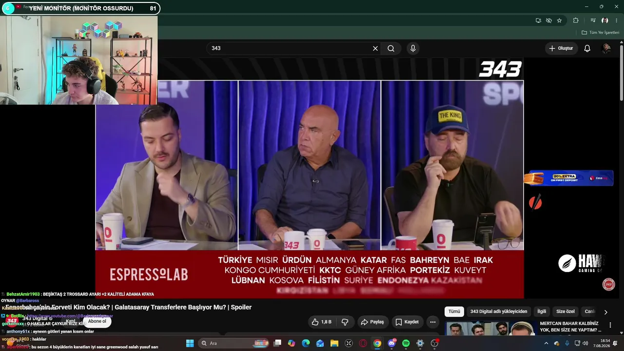624x351 pixels.
Task: Select the 343 Digital adlı yükleyiciden chip
Action: point(499,312)
